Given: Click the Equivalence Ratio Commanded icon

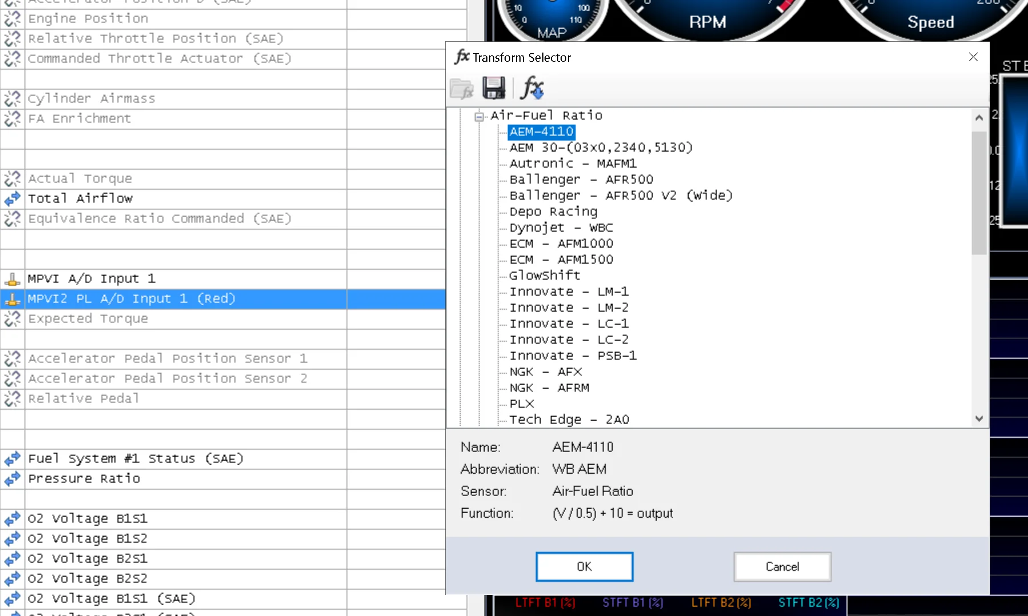Looking at the screenshot, I should tap(13, 219).
